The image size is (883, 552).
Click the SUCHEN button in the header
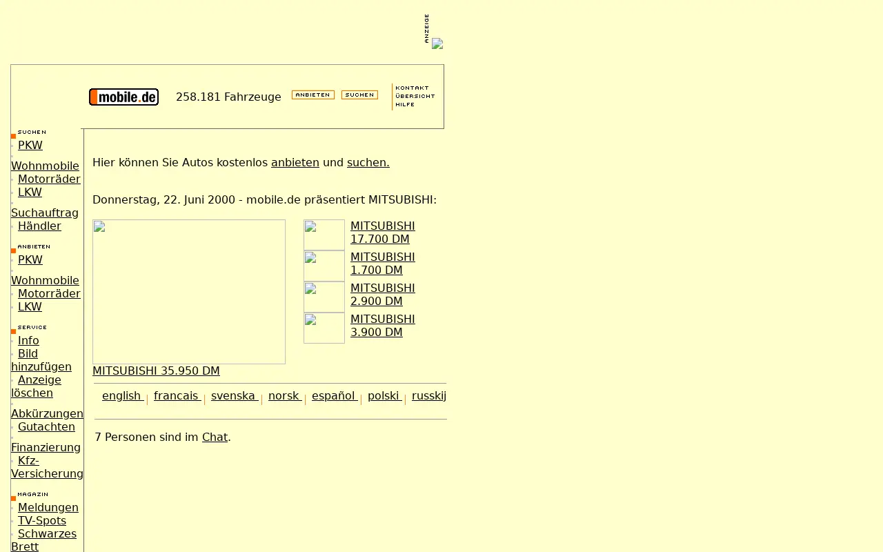tap(359, 95)
